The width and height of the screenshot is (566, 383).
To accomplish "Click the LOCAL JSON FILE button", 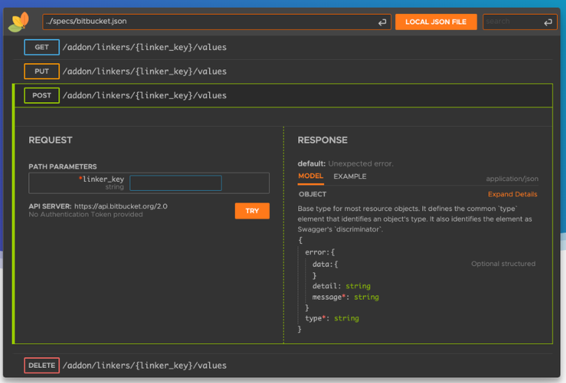I will pyautogui.click(x=436, y=22).
